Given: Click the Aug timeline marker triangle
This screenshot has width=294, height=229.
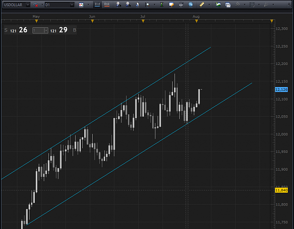Looking at the screenshot, I should pos(197,22).
